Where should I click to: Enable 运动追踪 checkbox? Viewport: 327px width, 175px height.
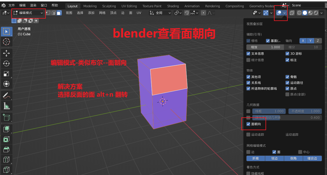pos(248,135)
